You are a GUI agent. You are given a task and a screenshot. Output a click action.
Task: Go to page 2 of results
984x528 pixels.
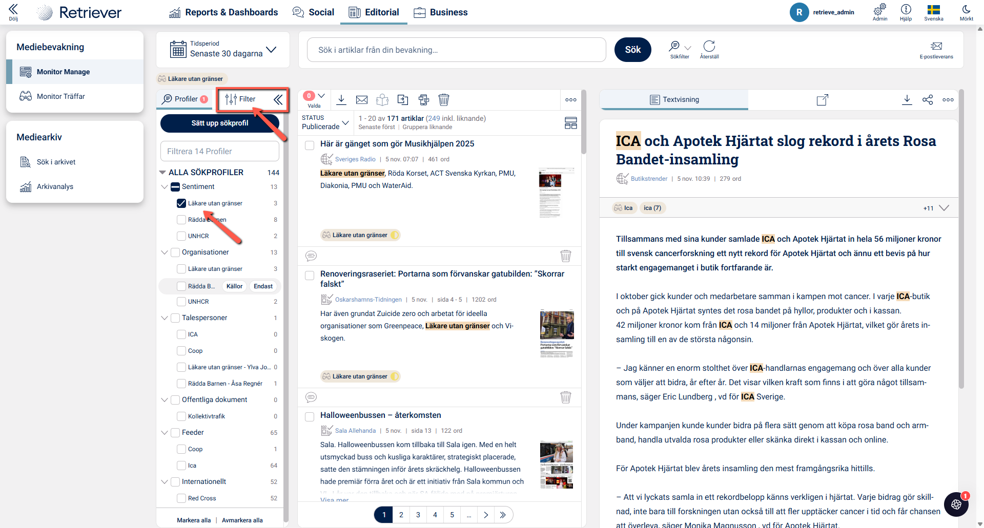click(401, 515)
